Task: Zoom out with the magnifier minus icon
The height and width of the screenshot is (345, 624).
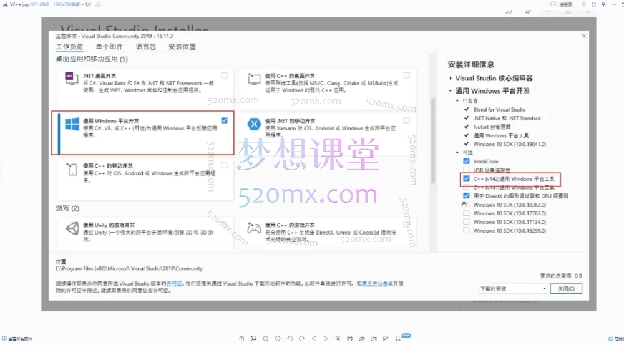Action: pyautogui.click(x=278, y=339)
